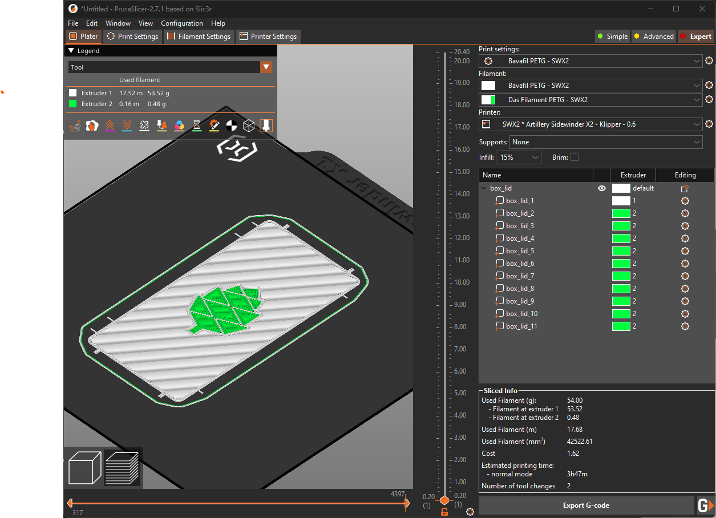Open the View menu
The height and width of the screenshot is (518, 716).
[x=145, y=23]
